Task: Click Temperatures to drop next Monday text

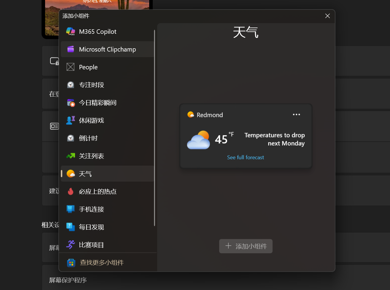Action: click(274, 139)
